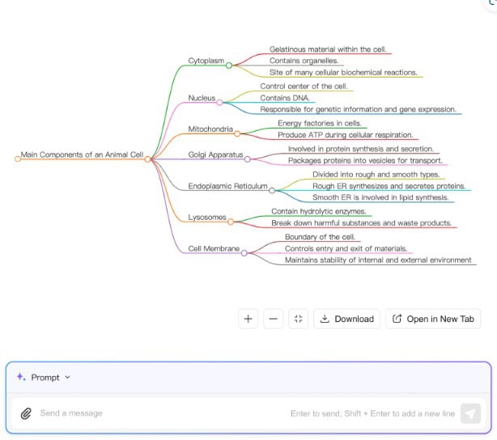The height and width of the screenshot is (440, 497).
Task: Open the Prompt dropdown menu
Action: pos(45,377)
